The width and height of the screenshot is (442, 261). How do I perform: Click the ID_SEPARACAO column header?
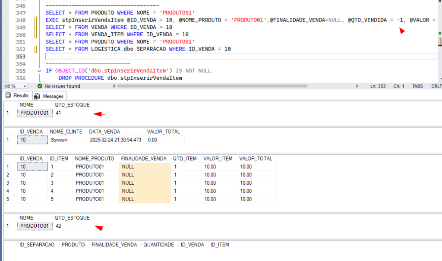tap(37, 245)
